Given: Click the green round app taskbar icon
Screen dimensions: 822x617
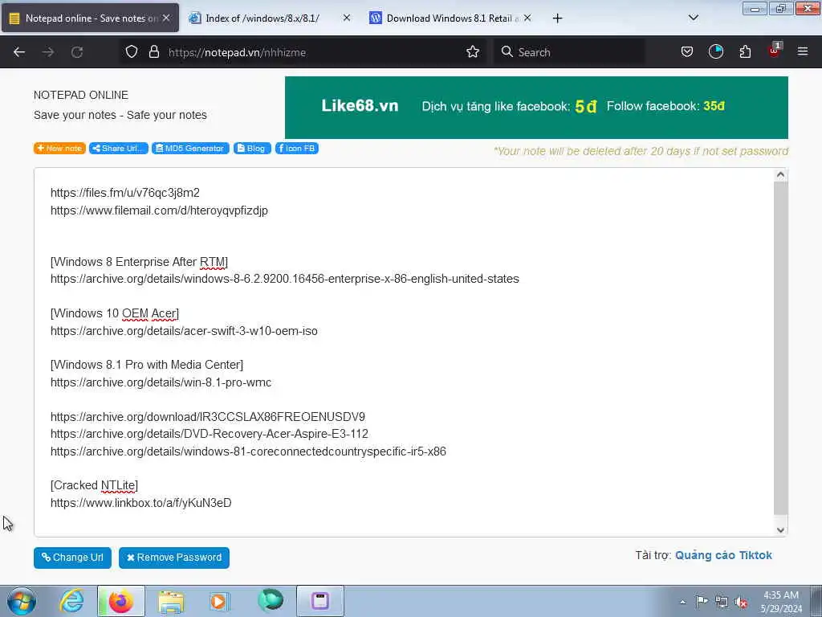Looking at the screenshot, I should tap(271, 600).
